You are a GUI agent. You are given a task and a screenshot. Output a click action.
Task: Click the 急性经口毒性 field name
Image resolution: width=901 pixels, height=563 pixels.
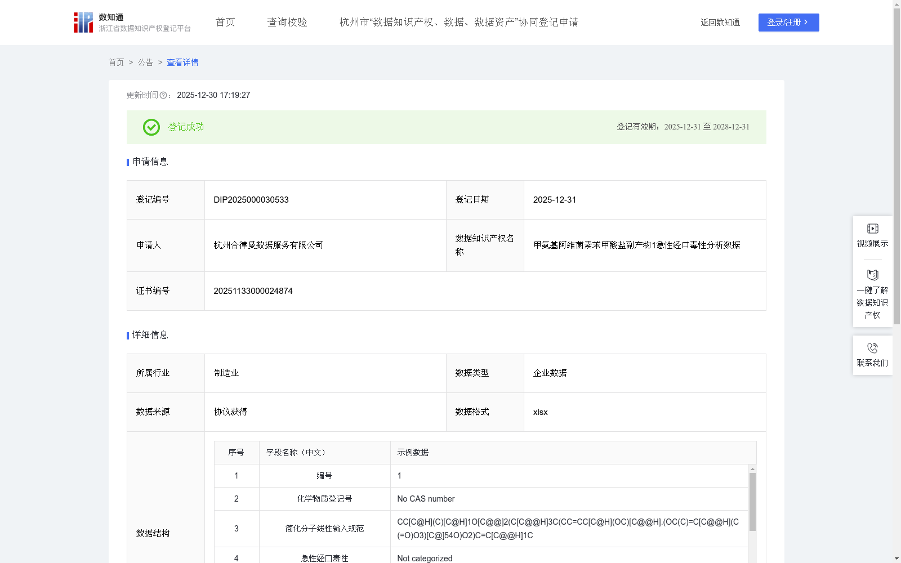pos(324,558)
